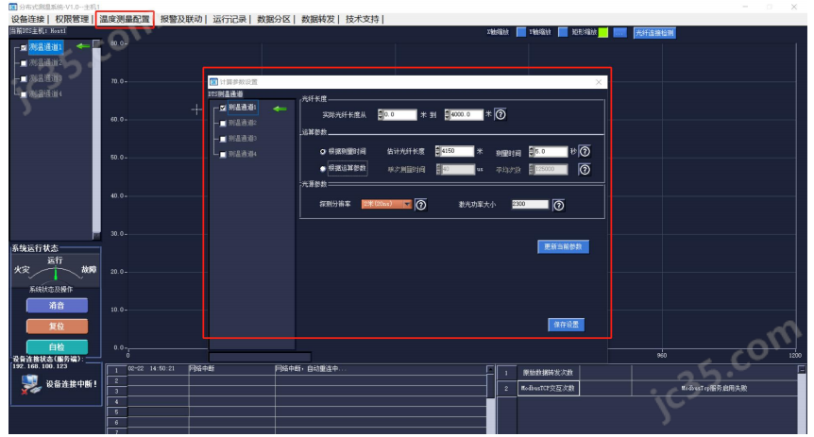Viewport: 814px width, 437px height.
Task: Click Y轴缩放 blue swatch toggle
Action: pos(563,32)
